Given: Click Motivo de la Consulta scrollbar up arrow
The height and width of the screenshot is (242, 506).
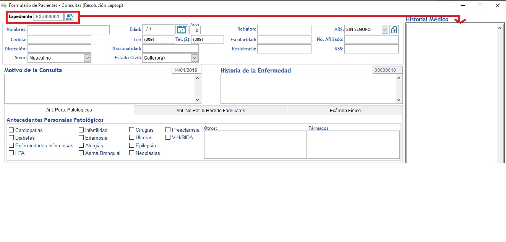Looking at the screenshot, I should pos(198,78).
